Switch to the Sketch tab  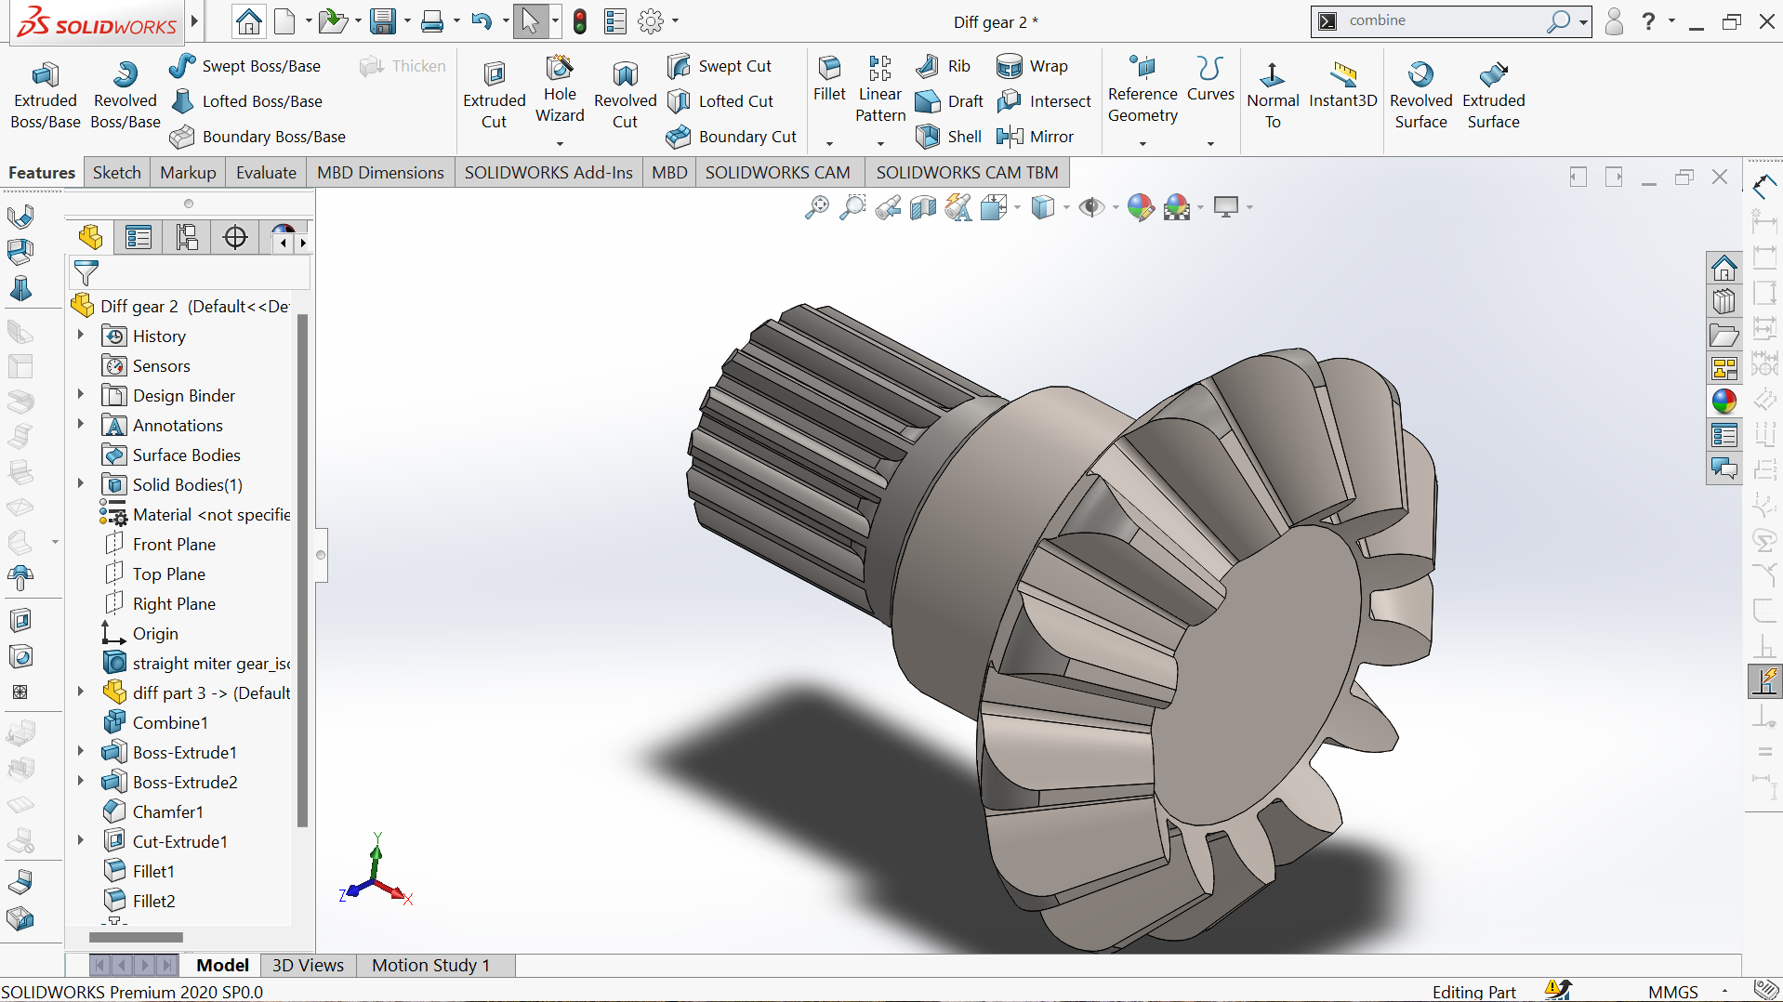point(116,173)
